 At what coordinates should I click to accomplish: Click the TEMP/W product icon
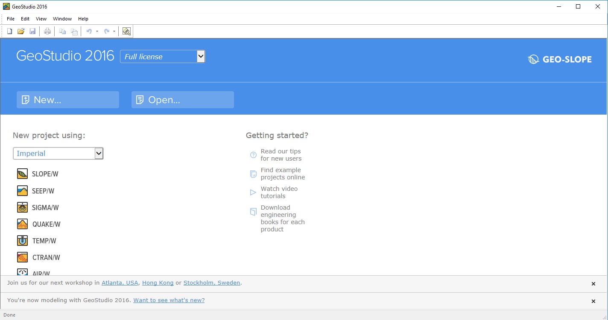coord(22,240)
